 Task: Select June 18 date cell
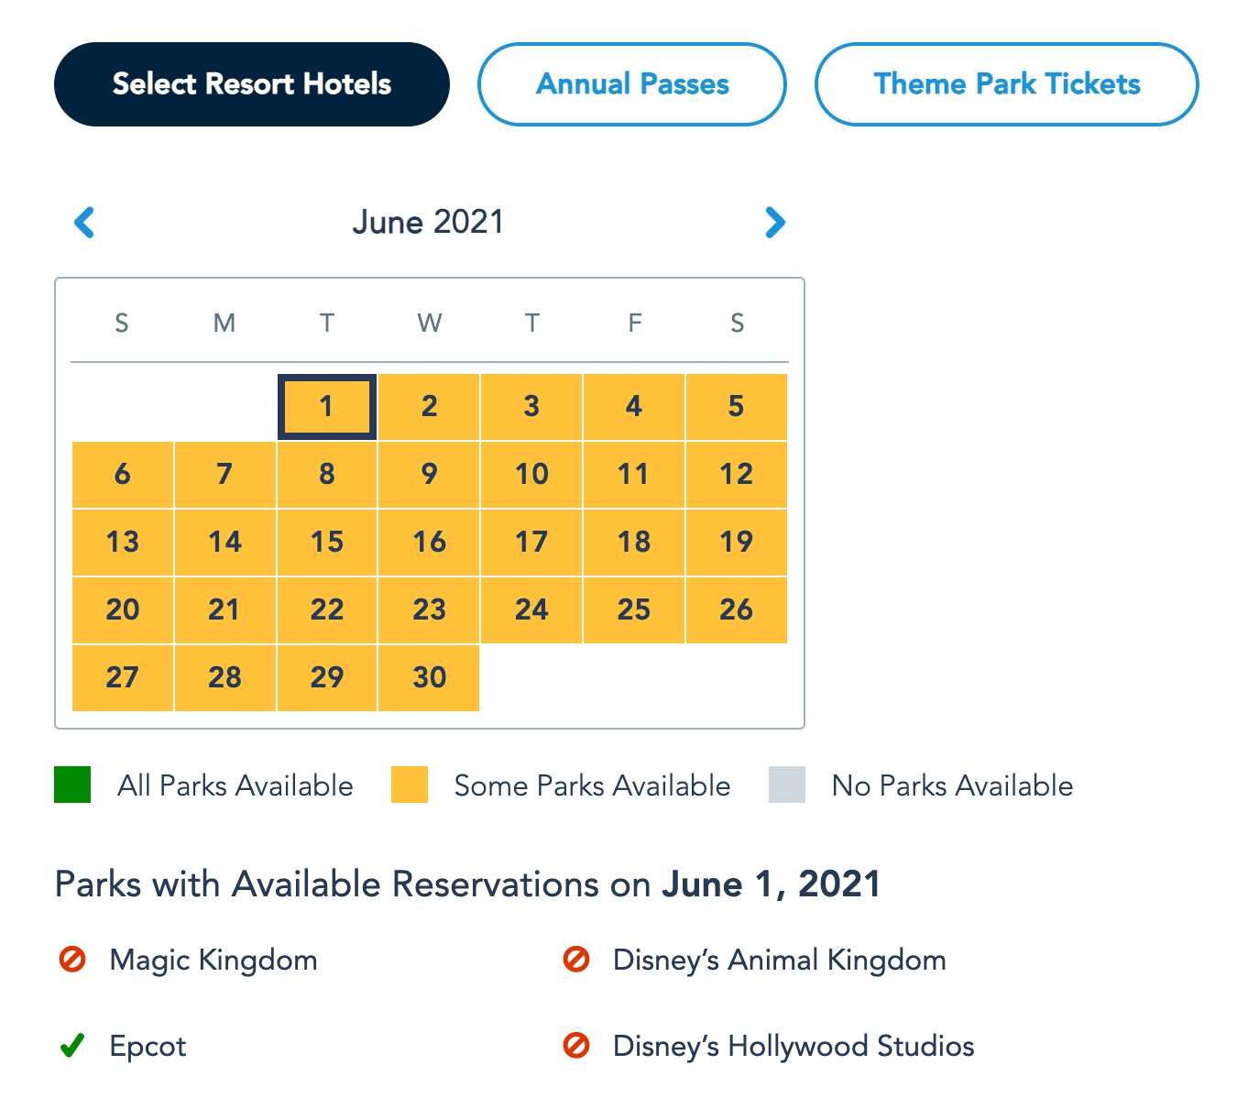(634, 543)
